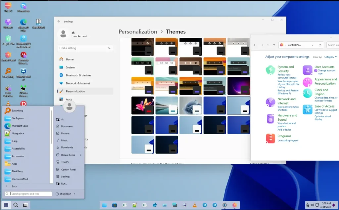339x210 pixels.
Task: Click the Search programs and files box
Action: tap(28, 193)
